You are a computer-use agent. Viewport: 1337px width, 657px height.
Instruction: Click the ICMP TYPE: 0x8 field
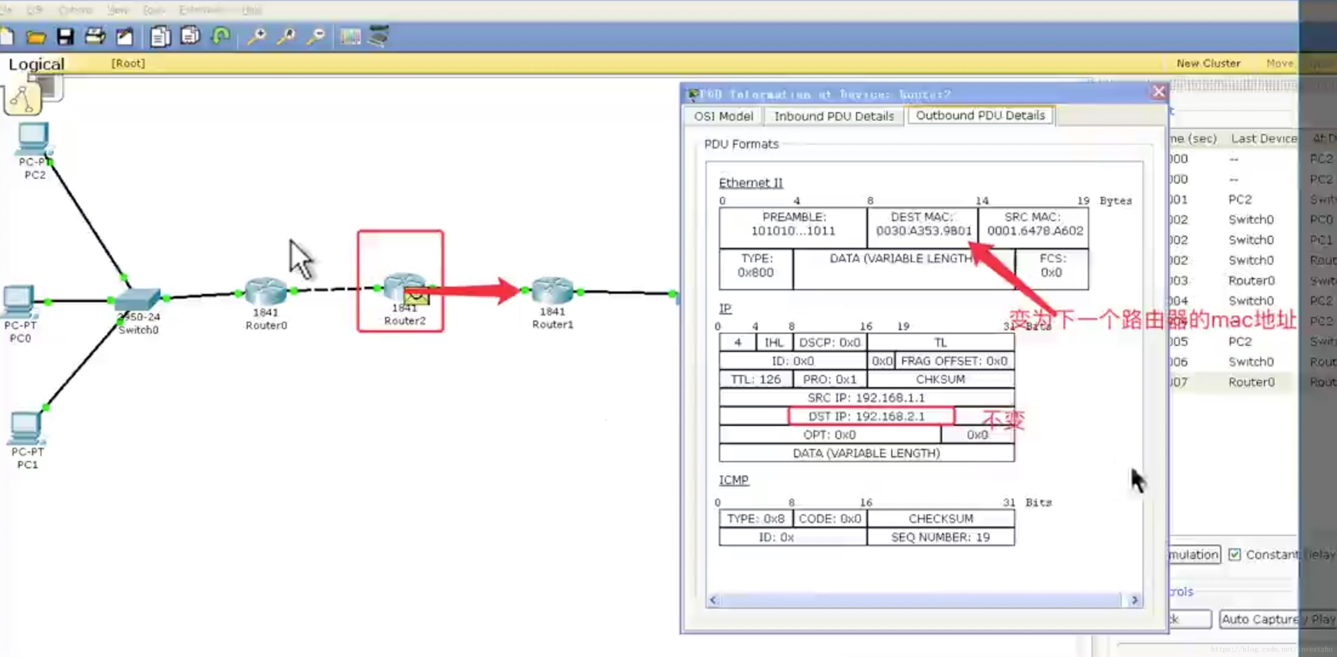pos(756,519)
